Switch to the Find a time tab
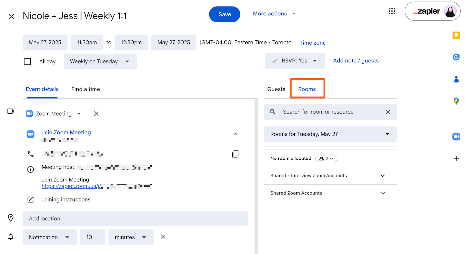Screen dimensions: 465x254 [x=86, y=89]
